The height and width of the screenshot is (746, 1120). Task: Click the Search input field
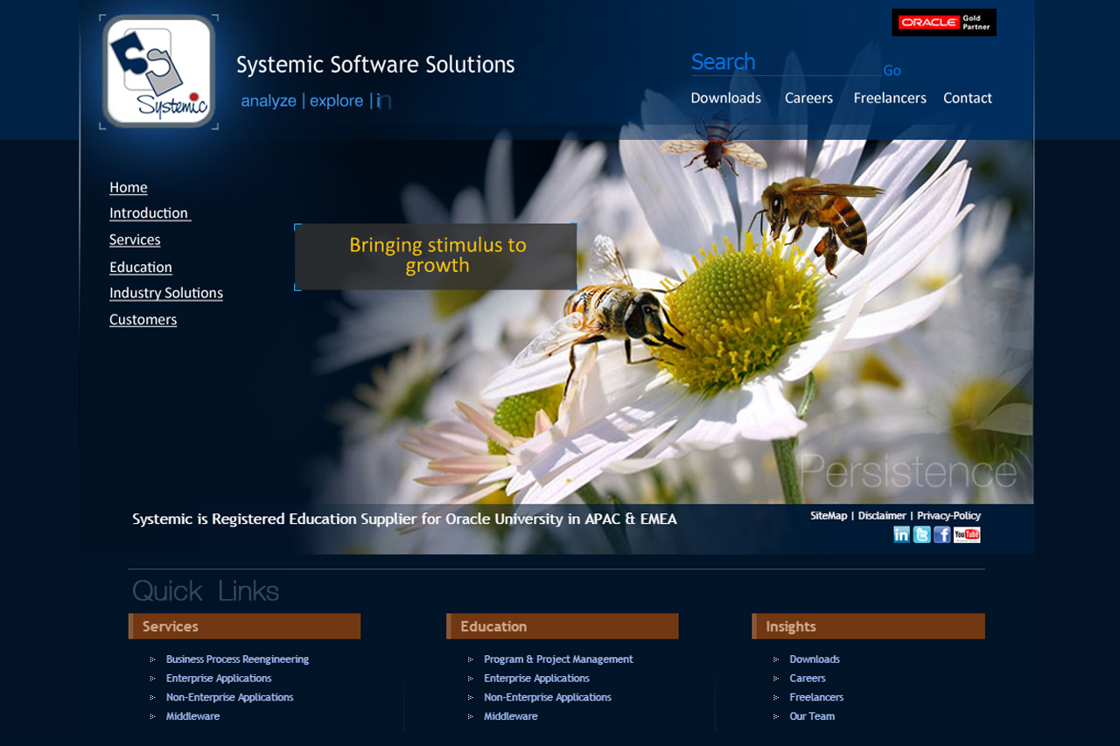pyautogui.click(x=783, y=63)
